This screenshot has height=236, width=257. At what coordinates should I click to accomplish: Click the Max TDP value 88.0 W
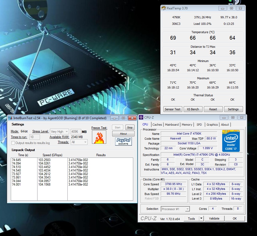point(211,138)
